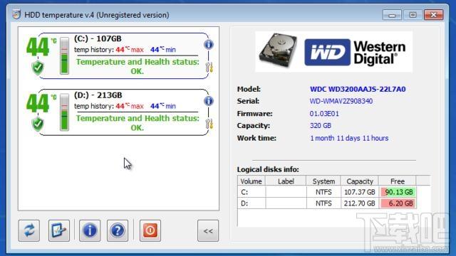456x256 pixels.
Task: Open the help question mark button
Action: point(118,230)
